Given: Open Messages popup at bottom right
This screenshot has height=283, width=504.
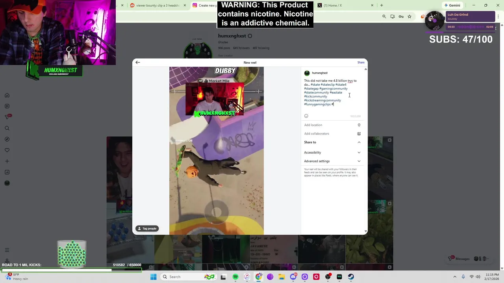Looking at the screenshot, I should coord(469,259).
